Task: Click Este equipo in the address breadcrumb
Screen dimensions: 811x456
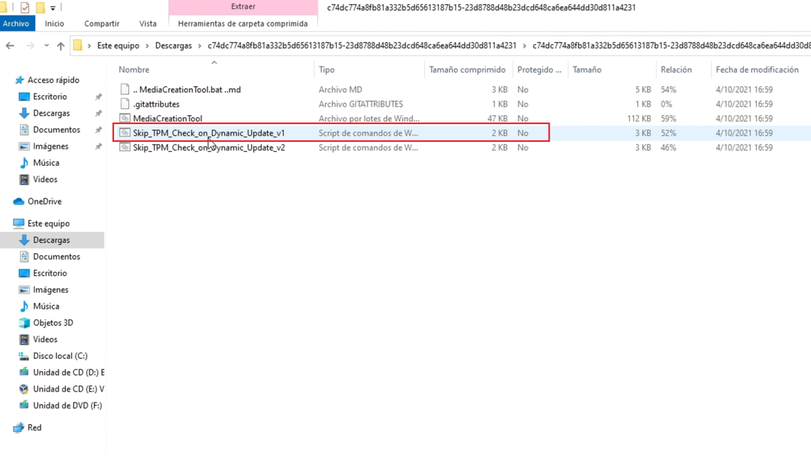Action: [118, 45]
